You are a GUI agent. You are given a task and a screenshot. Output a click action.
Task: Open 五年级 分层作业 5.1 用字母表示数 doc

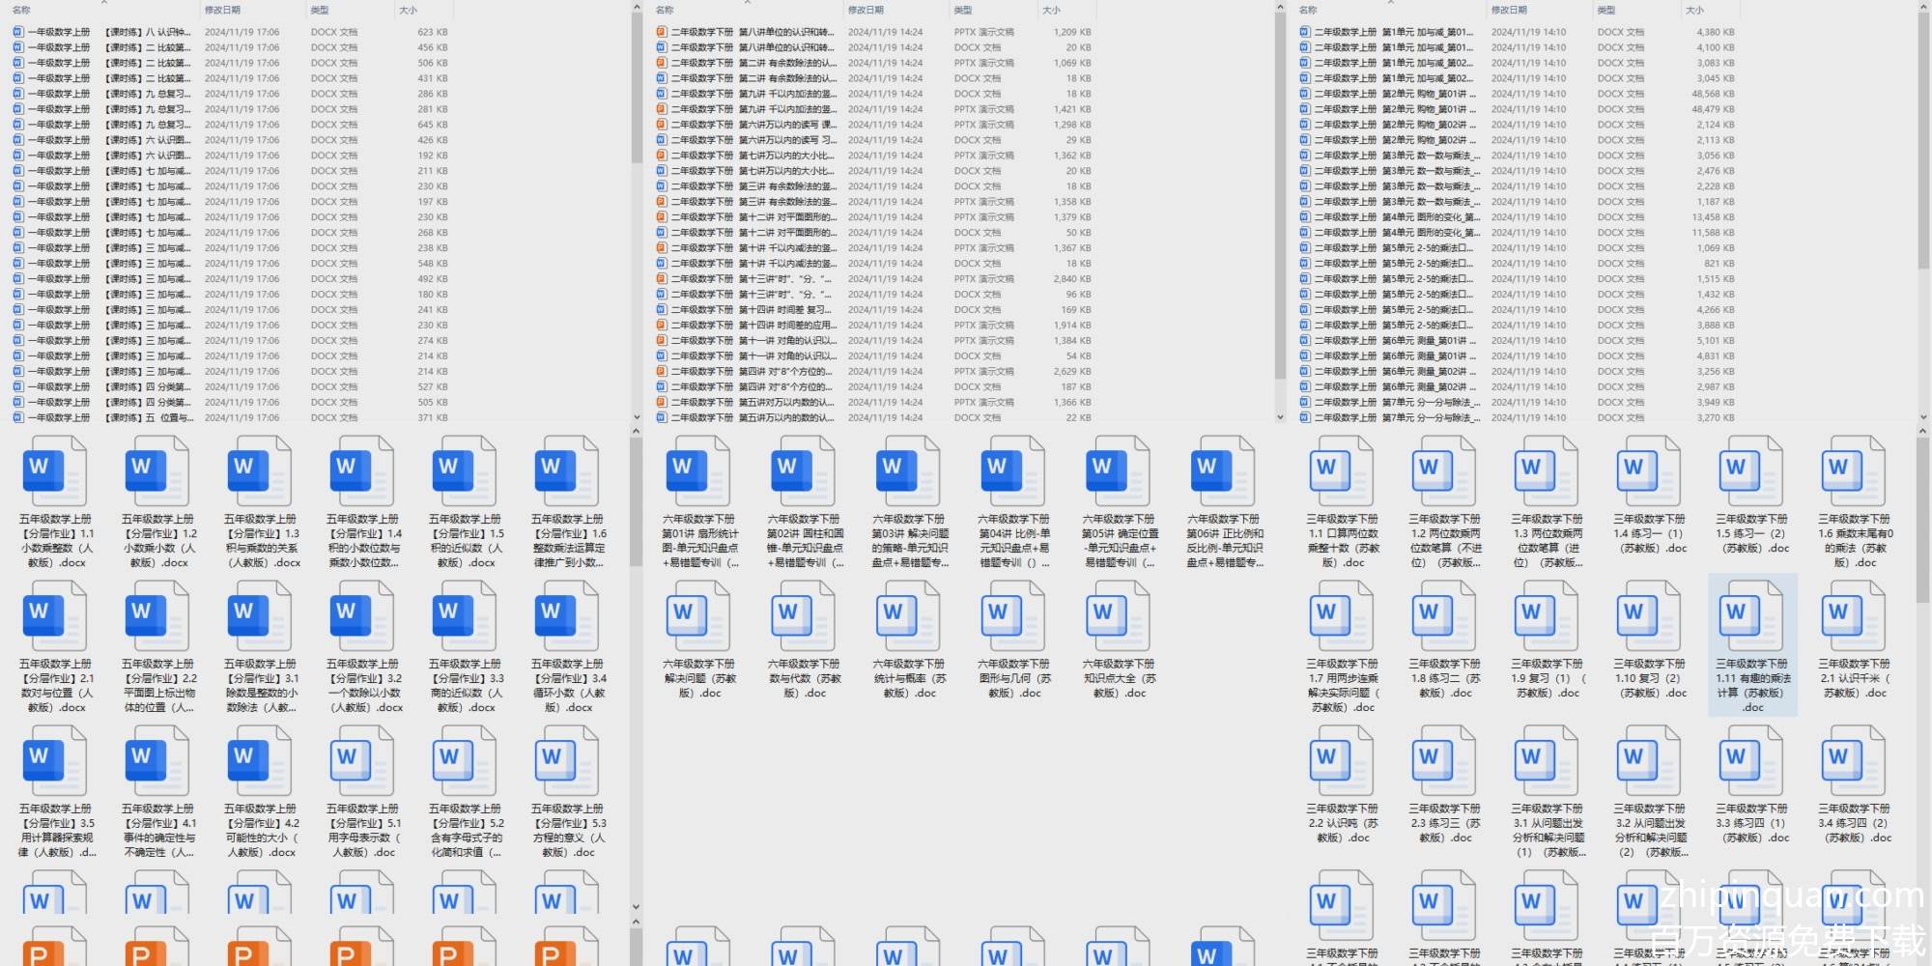pyautogui.click(x=363, y=761)
